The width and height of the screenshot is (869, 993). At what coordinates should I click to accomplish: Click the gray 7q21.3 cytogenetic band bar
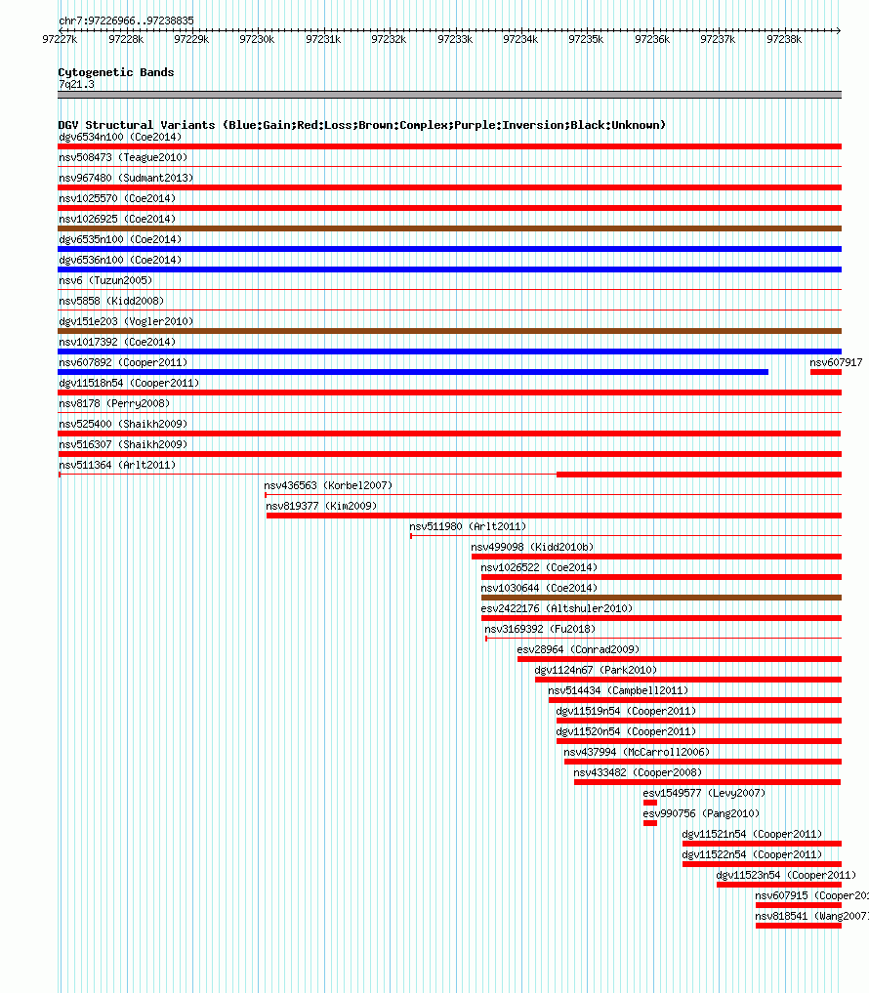pyautogui.click(x=450, y=95)
